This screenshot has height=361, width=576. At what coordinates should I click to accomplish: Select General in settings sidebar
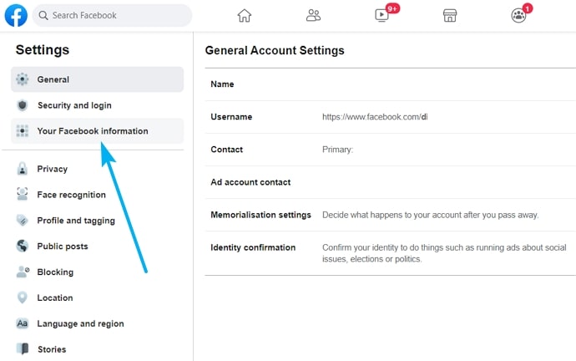click(x=98, y=79)
